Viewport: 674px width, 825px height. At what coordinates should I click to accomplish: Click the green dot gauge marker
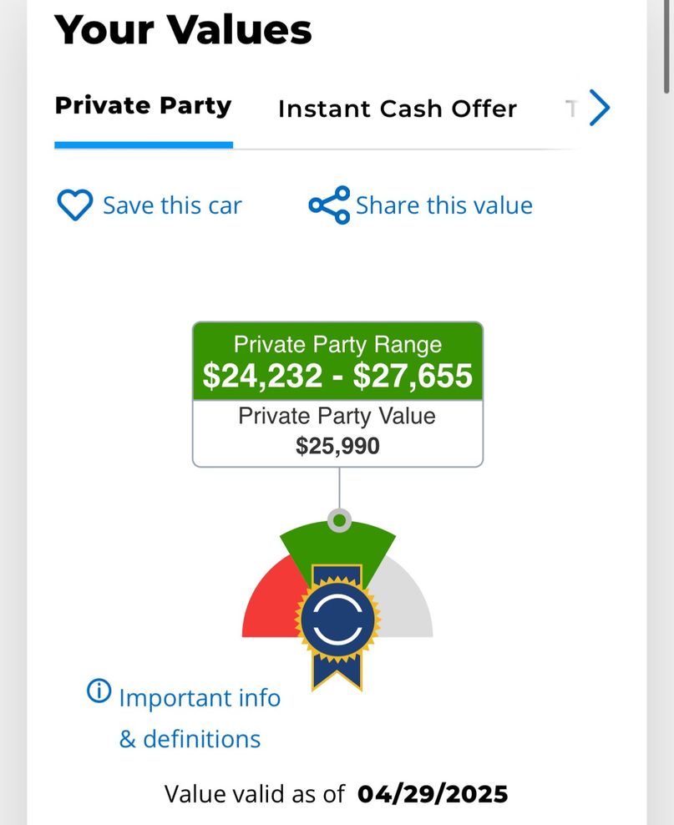(339, 520)
